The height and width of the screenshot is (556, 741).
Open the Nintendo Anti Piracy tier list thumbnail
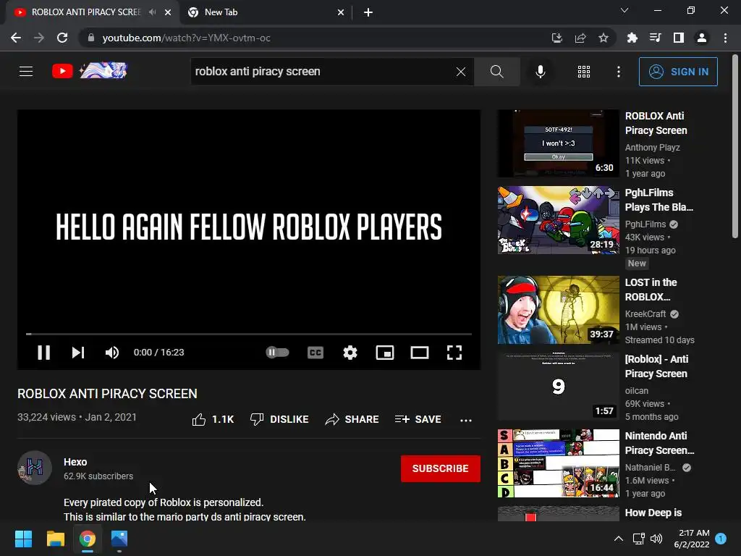(x=558, y=463)
